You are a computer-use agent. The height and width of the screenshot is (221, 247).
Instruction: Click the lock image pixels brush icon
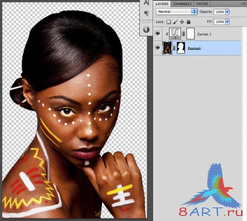[175, 22]
